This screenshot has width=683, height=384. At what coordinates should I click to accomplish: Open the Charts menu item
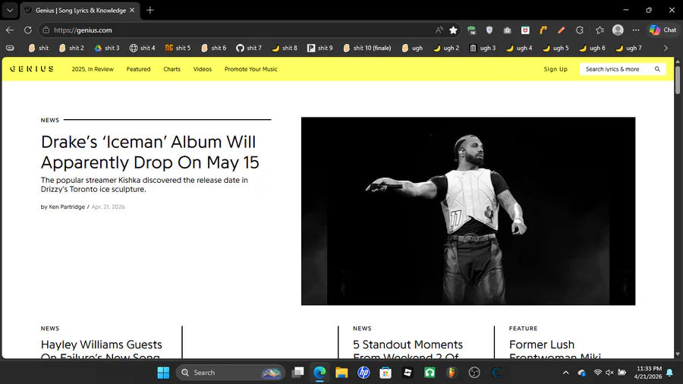point(172,69)
